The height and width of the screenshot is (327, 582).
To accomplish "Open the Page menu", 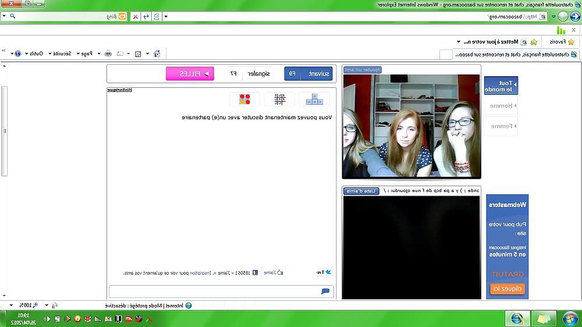I will (84, 54).
